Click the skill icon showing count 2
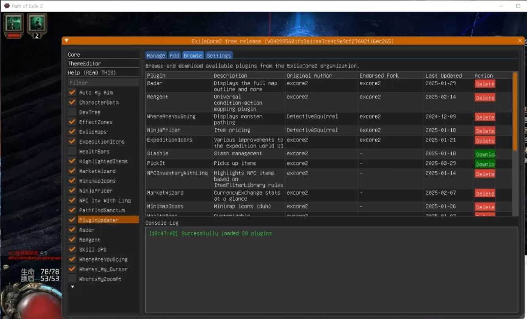527x319 pixels. coord(37,24)
